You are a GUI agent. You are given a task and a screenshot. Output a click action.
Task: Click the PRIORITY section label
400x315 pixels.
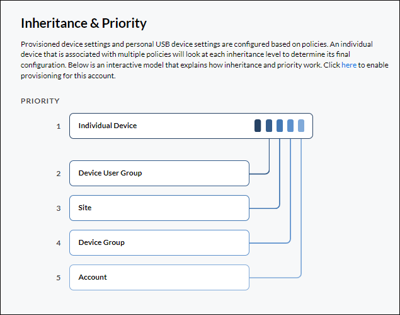click(40, 101)
